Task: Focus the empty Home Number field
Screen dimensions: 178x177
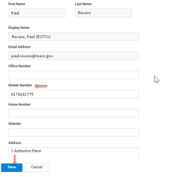Action: (x=73, y=113)
